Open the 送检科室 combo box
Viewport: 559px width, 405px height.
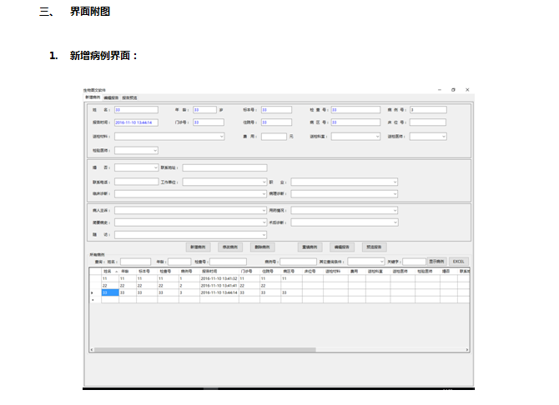click(x=355, y=136)
